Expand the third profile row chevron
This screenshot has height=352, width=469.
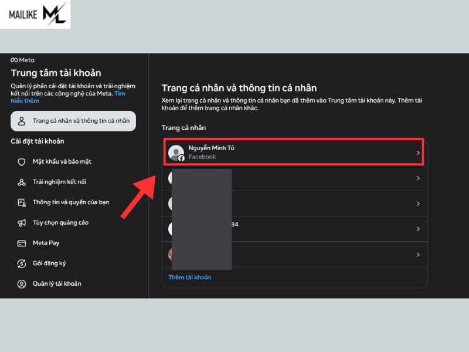(x=418, y=204)
